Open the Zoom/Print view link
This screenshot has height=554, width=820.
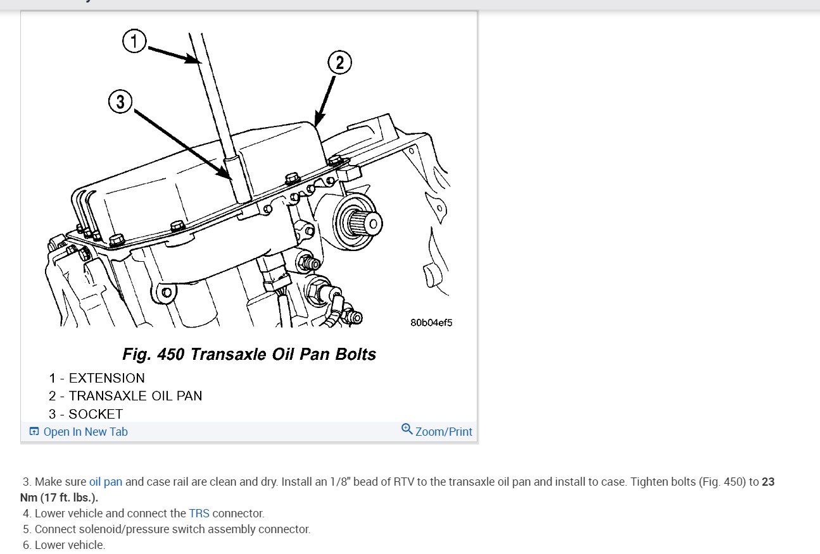444,432
